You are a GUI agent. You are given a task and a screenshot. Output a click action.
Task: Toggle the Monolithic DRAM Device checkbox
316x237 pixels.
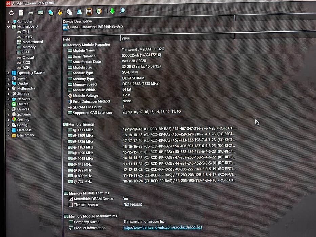[71, 199]
